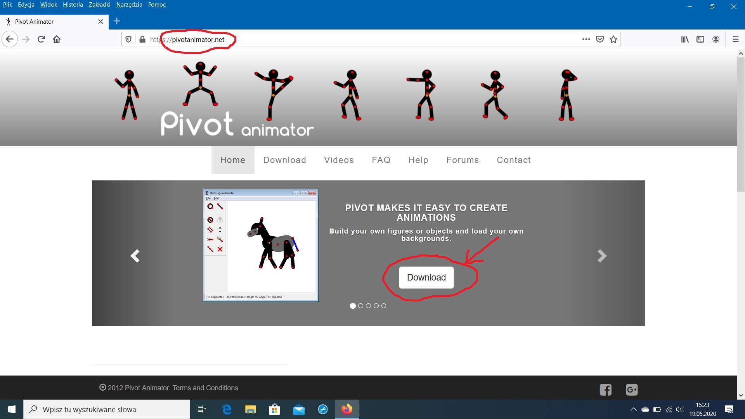Click the scrollbar down arrow
Screen dimensions: 745x419
click(x=741, y=396)
